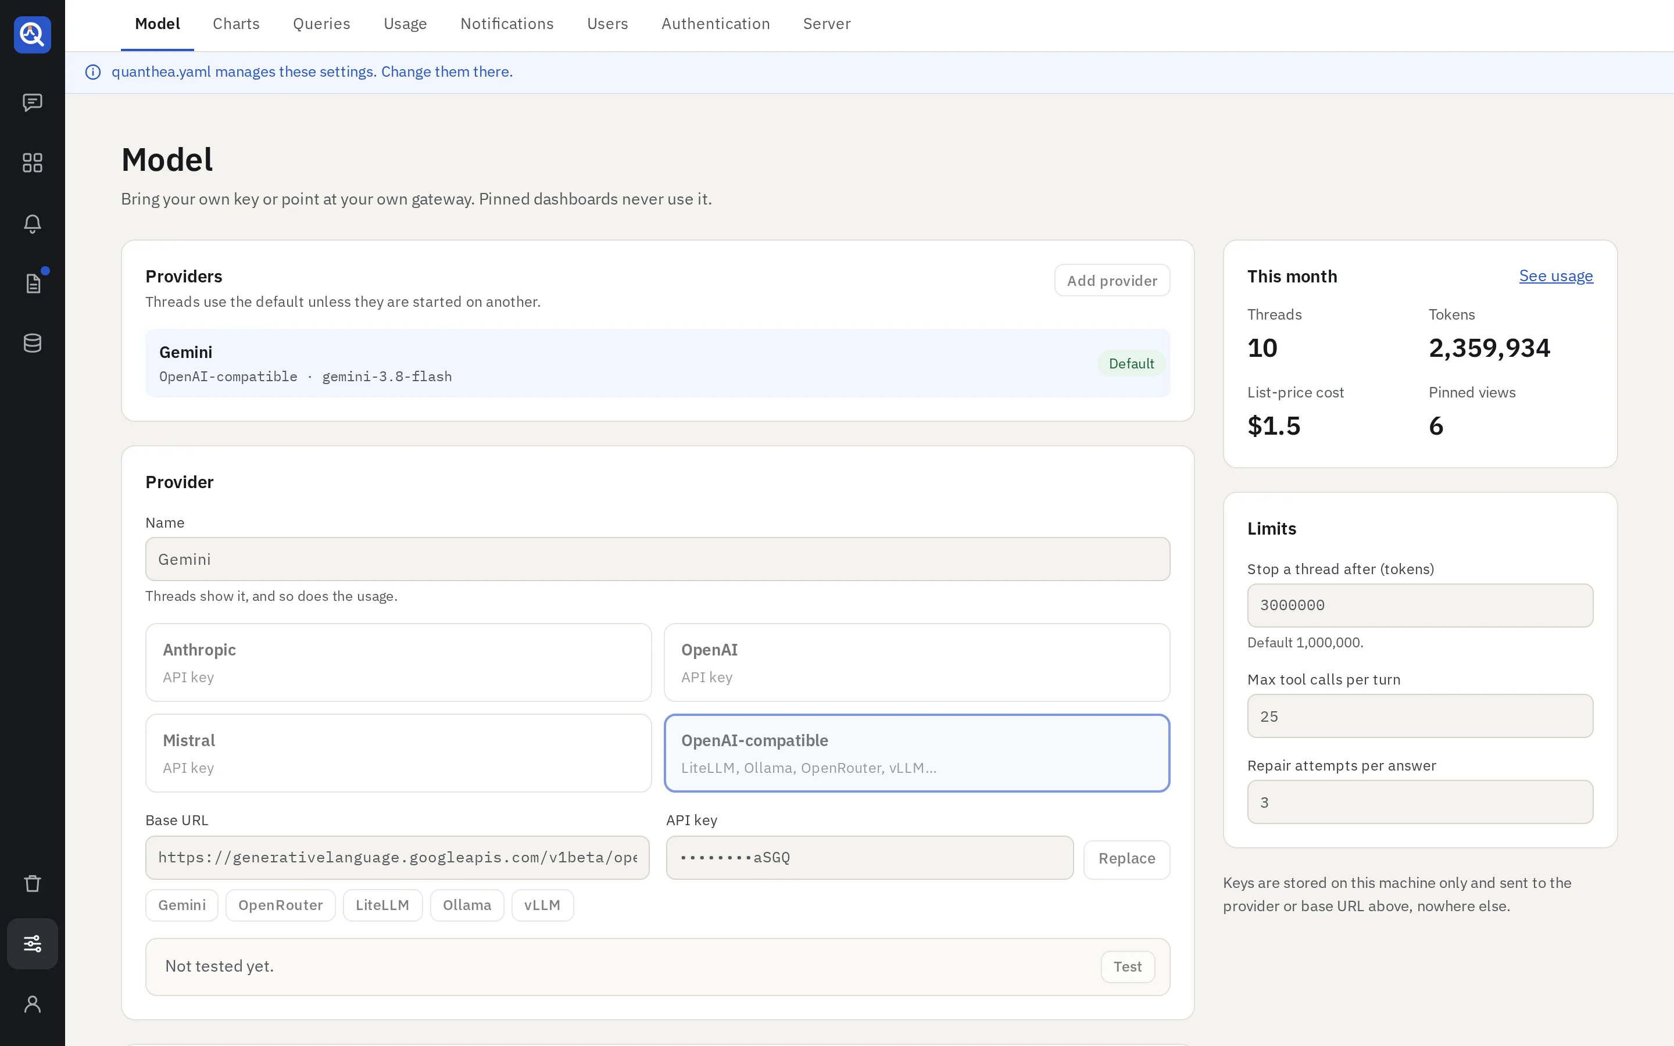Click the Quanthea logo icon

point(33,35)
